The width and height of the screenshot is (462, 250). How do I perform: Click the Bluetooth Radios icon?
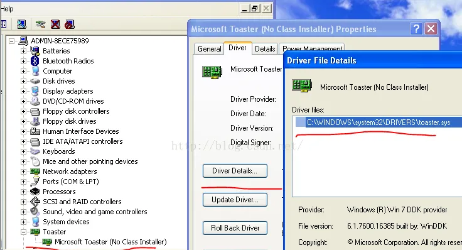tap(35, 61)
